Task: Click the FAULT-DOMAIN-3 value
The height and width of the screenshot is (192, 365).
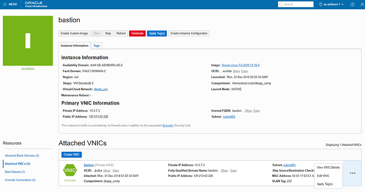Action: pyautogui.click(x=94, y=71)
